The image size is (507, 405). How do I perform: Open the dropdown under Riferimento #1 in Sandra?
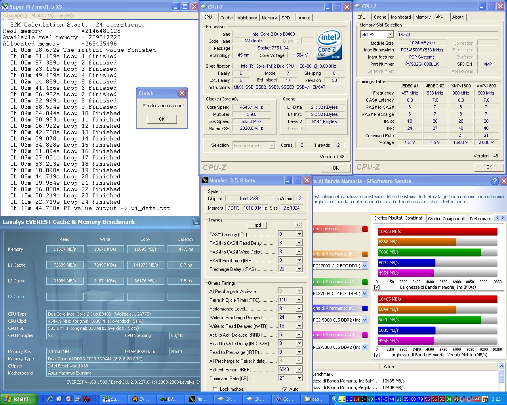[x=365, y=266]
